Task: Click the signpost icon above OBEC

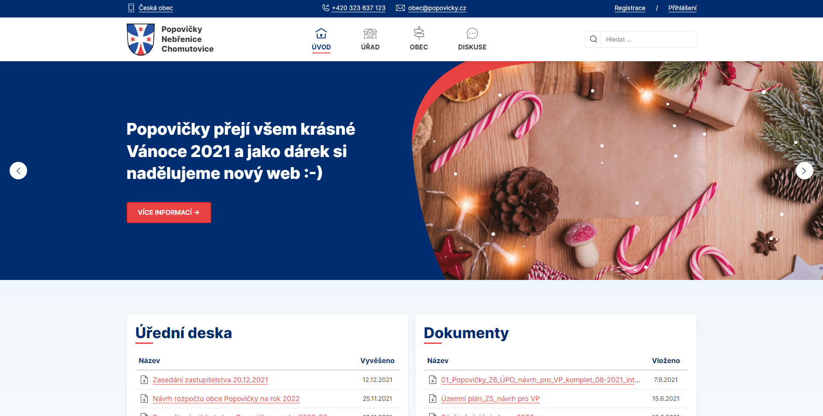Action: coord(419,33)
